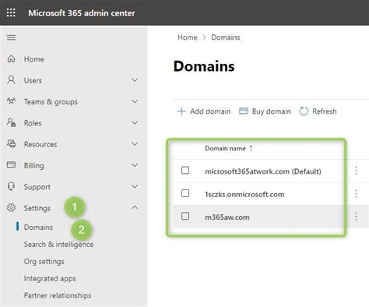Viewport: 369px width, 307px height.
Task: Click the Roles label in sidebar
Action: pyautogui.click(x=33, y=123)
